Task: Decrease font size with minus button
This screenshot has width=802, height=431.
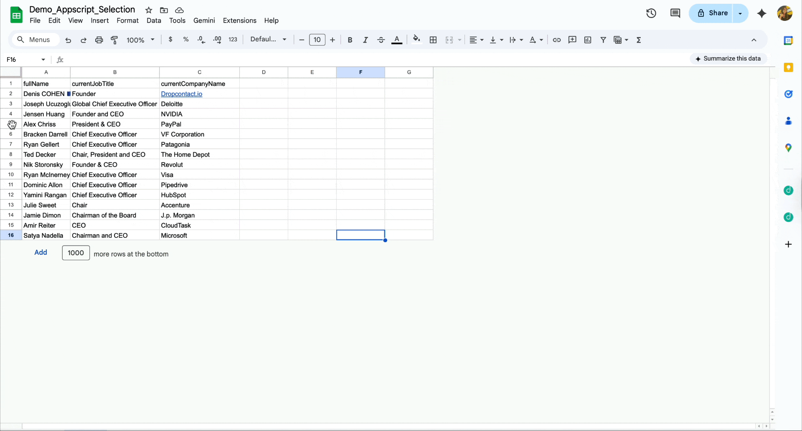Action: pos(302,40)
